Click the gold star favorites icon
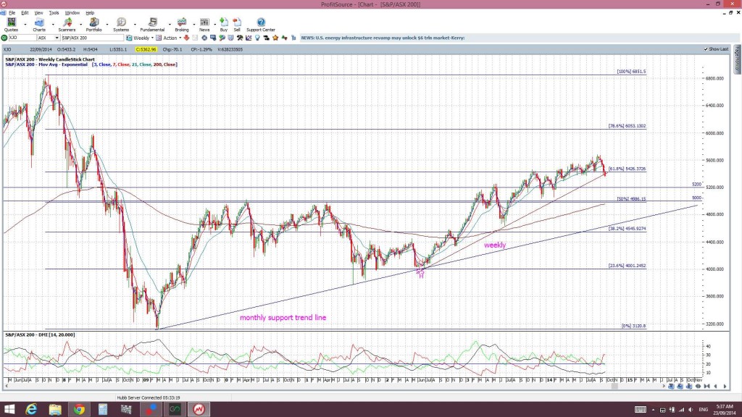Image resolution: width=742 pixels, height=417 pixels. 275,38
